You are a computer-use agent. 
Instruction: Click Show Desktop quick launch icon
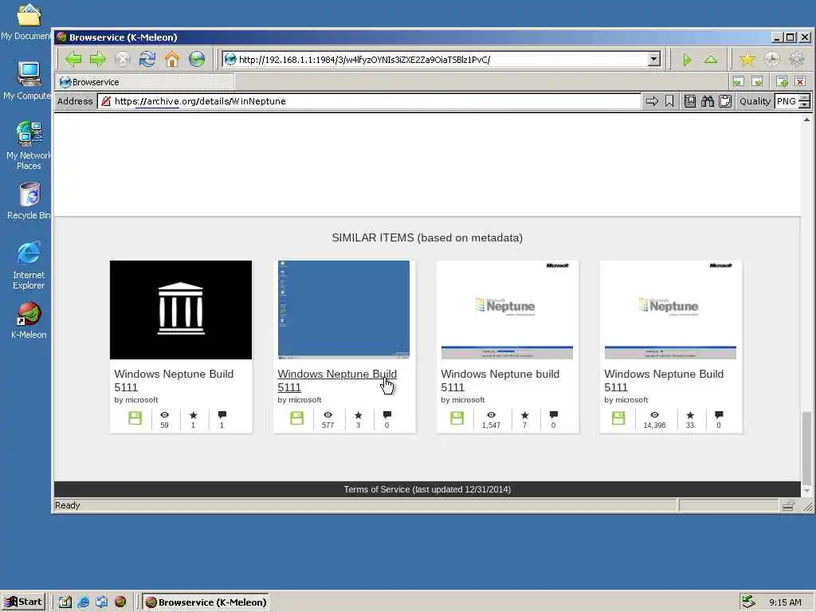(x=65, y=602)
